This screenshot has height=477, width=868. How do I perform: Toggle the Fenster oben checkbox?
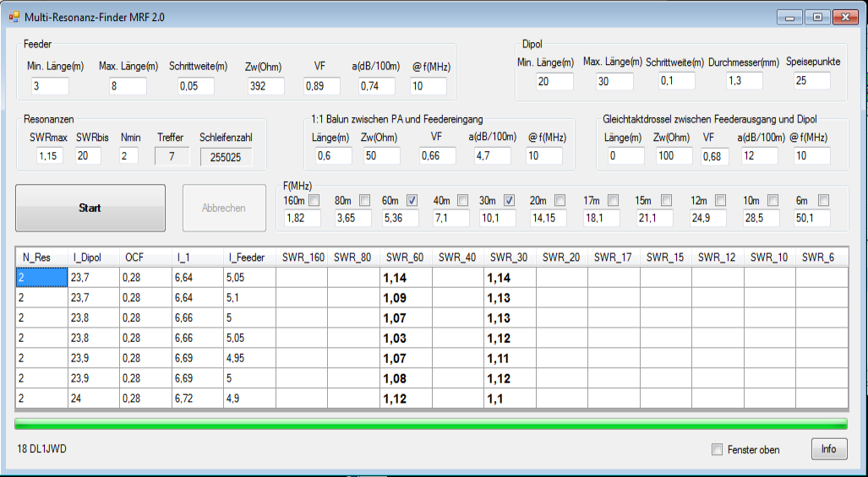point(718,450)
